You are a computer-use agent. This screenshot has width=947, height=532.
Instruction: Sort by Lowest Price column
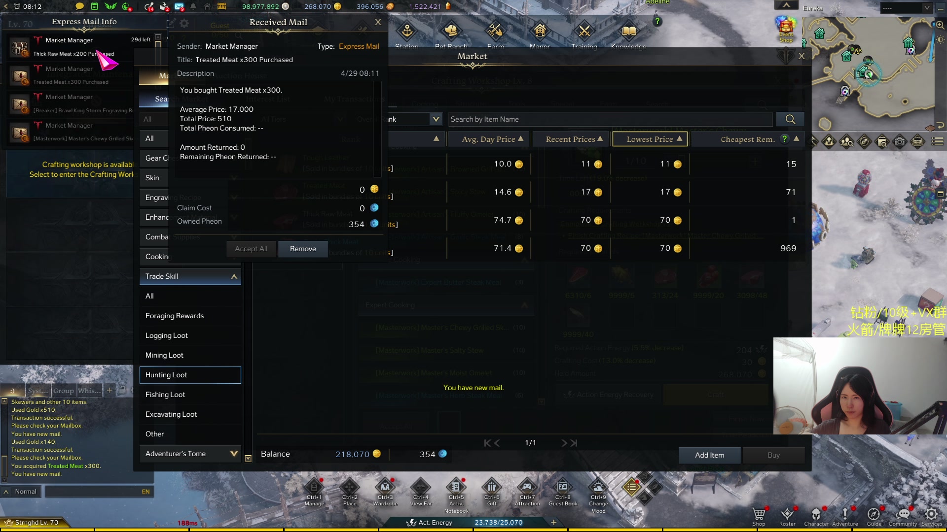click(x=650, y=139)
